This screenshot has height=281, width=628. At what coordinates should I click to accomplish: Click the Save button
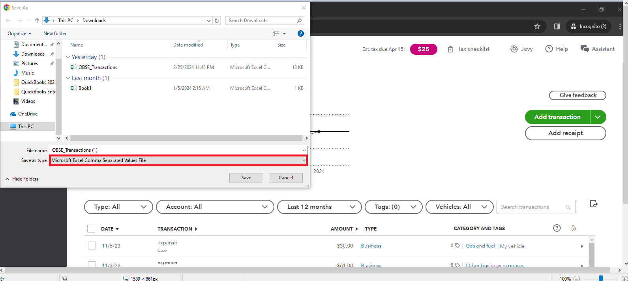click(x=246, y=178)
